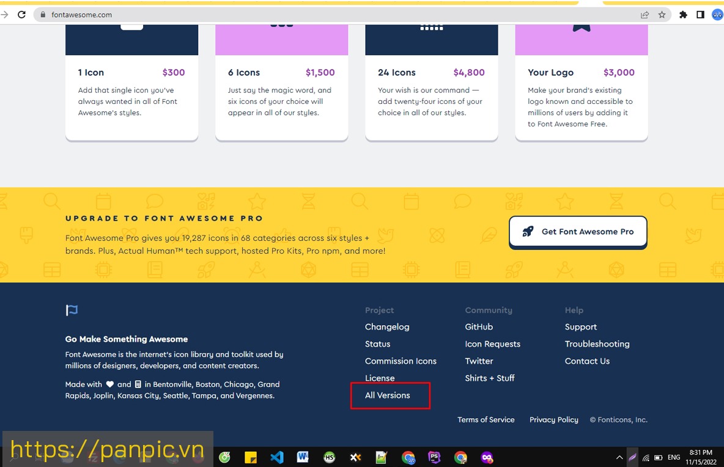Click the forward navigation arrow
Image resolution: width=724 pixels, height=467 pixels.
click(5, 14)
